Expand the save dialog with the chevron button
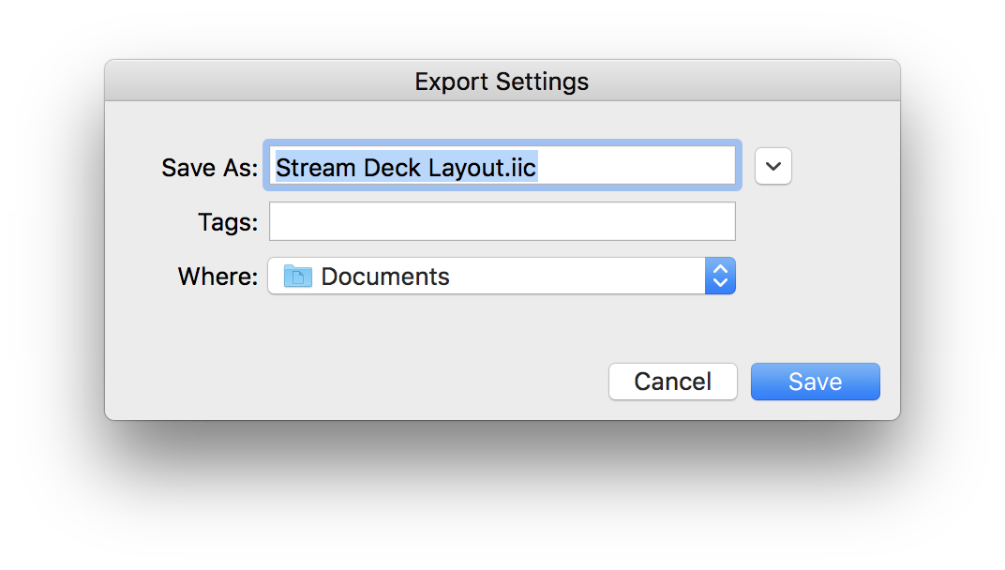The width and height of the screenshot is (1005, 570). point(772,166)
